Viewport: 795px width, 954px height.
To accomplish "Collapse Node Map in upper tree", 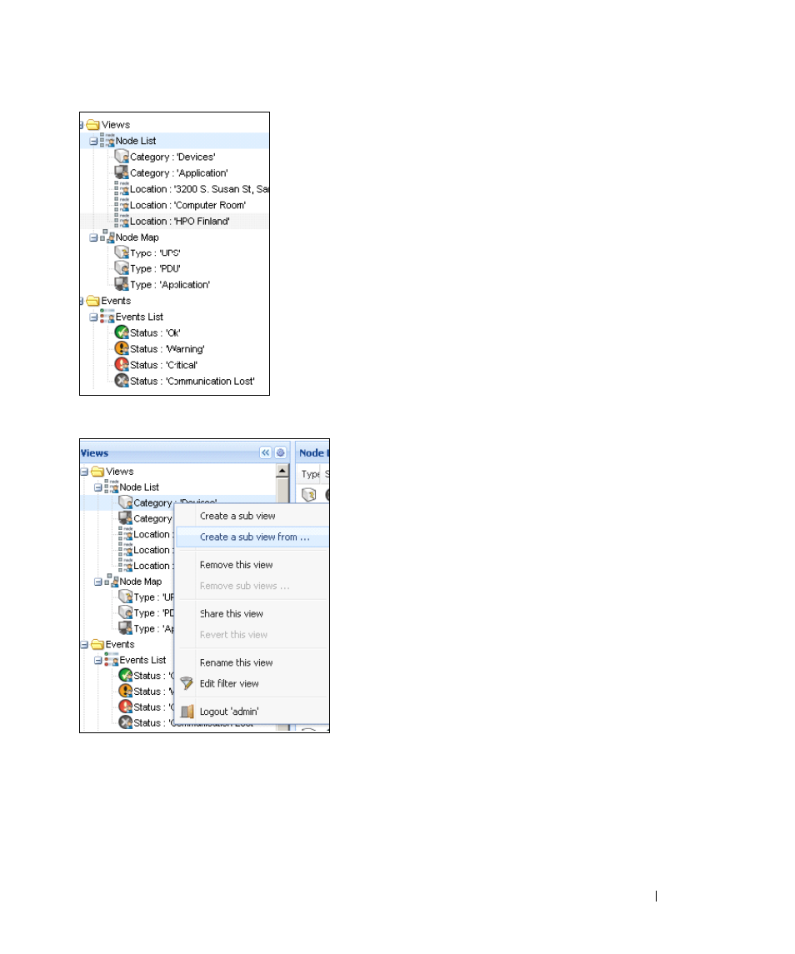I will 93,238.
